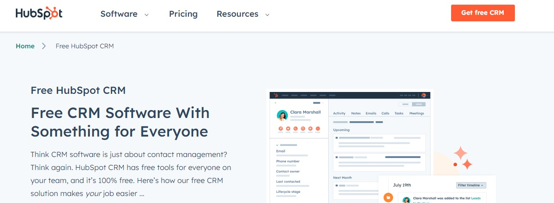Click Clara Marshall's profile avatar

click(x=282, y=115)
